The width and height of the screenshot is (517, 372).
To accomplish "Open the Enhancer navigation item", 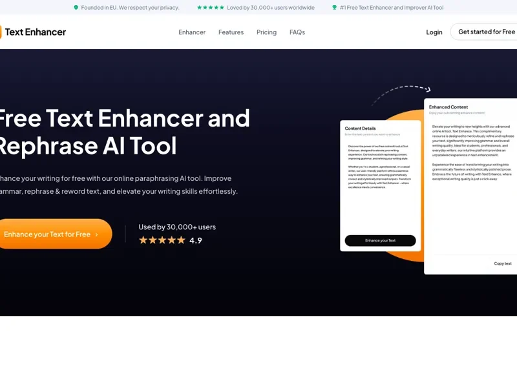I will [x=191, y=32].
